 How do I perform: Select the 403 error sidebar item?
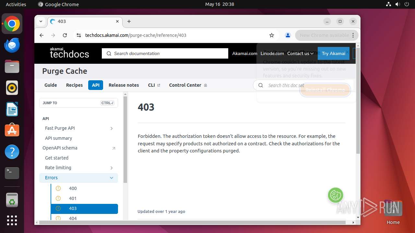(x=84, y=209)
